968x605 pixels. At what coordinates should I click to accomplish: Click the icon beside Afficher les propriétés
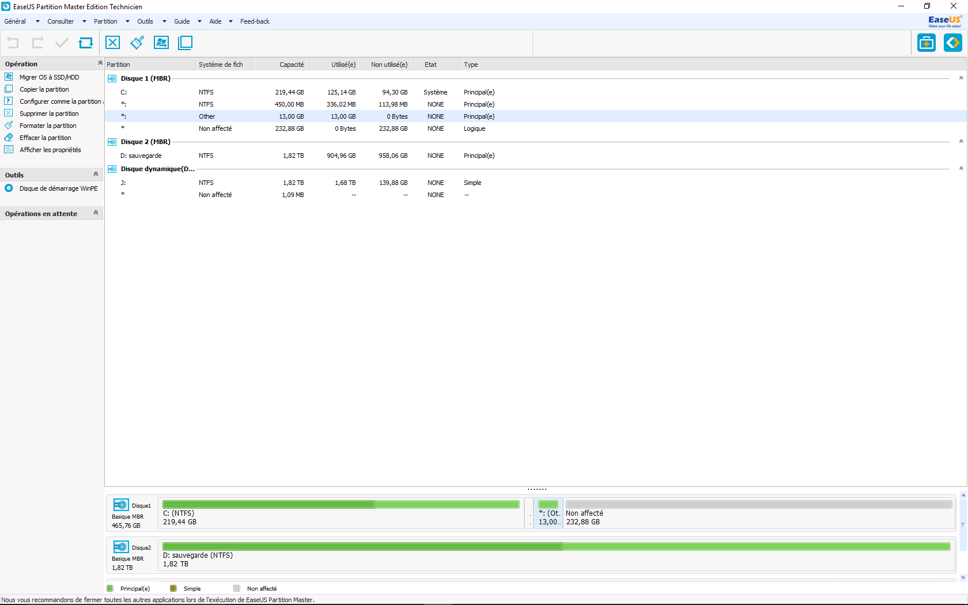(9, 149)
